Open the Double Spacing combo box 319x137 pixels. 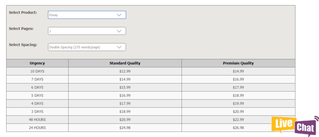click(x=87, y=47)
